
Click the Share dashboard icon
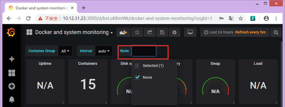coord(150,32)
